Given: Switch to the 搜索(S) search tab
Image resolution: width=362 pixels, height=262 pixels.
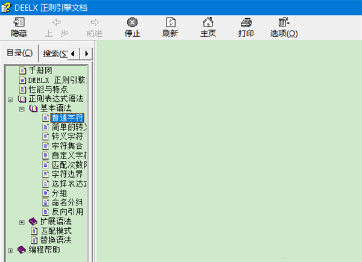Looking at the screenshot, I should 55,54.
